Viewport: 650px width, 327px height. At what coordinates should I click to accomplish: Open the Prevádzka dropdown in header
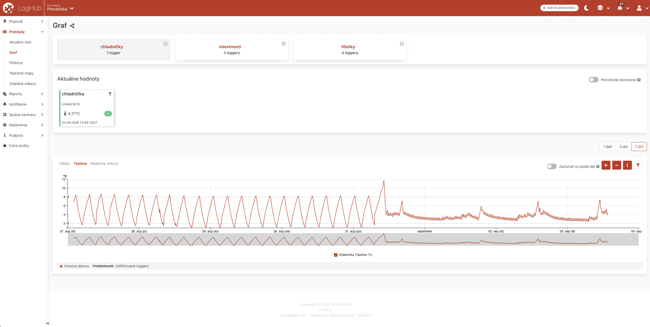(x=60, y=8)
